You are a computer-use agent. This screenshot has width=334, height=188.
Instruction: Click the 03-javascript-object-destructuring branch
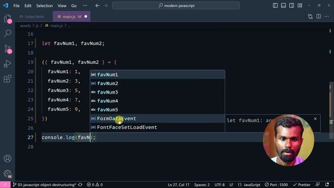44,184
